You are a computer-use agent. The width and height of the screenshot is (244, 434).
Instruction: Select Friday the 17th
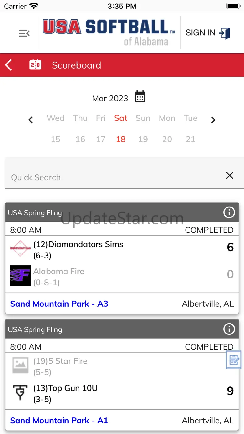click(101, 139)
